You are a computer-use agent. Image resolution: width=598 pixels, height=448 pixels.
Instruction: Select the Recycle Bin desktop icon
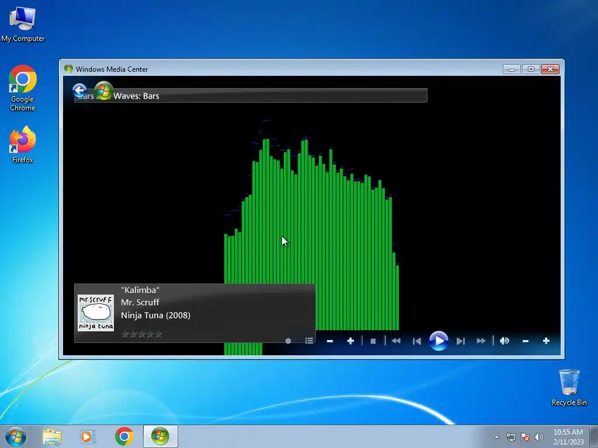569,387
